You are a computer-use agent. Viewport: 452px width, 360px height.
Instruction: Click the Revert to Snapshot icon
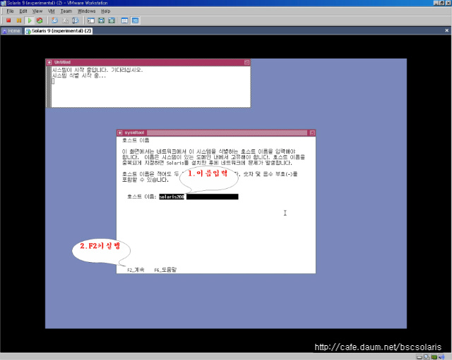pyautogui.click(x=65, y=20)
